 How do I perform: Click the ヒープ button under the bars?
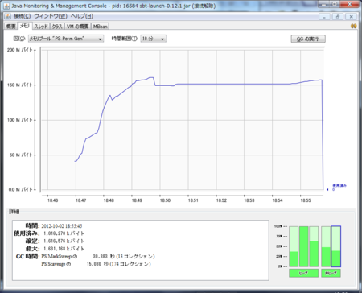pyautogui.click(x=303, y=273)
